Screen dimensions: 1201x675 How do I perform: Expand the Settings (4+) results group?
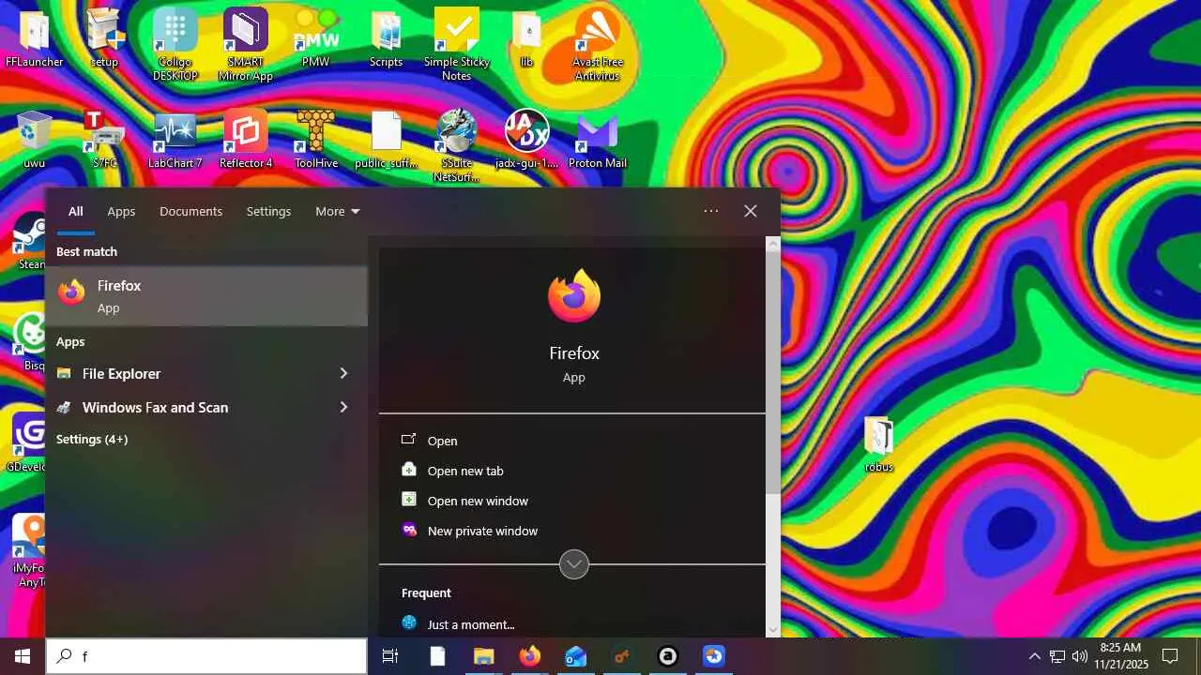coord(92,440)
